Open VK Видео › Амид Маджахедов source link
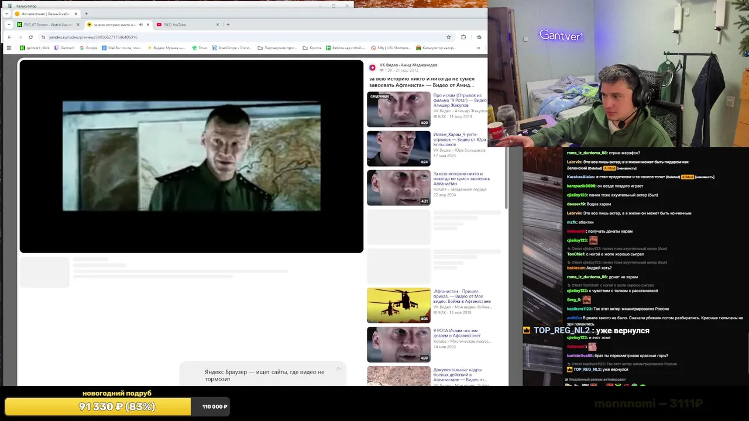Image resolution: width=749 pixels, height=421 pixels. point(408,65)
